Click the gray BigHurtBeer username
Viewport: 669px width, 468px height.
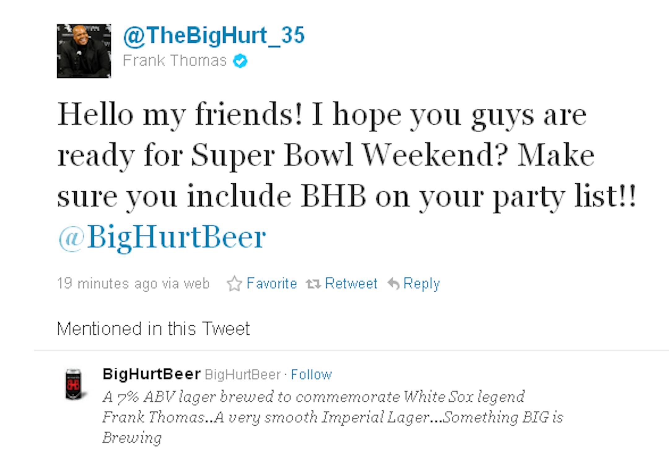click(243, 374)
